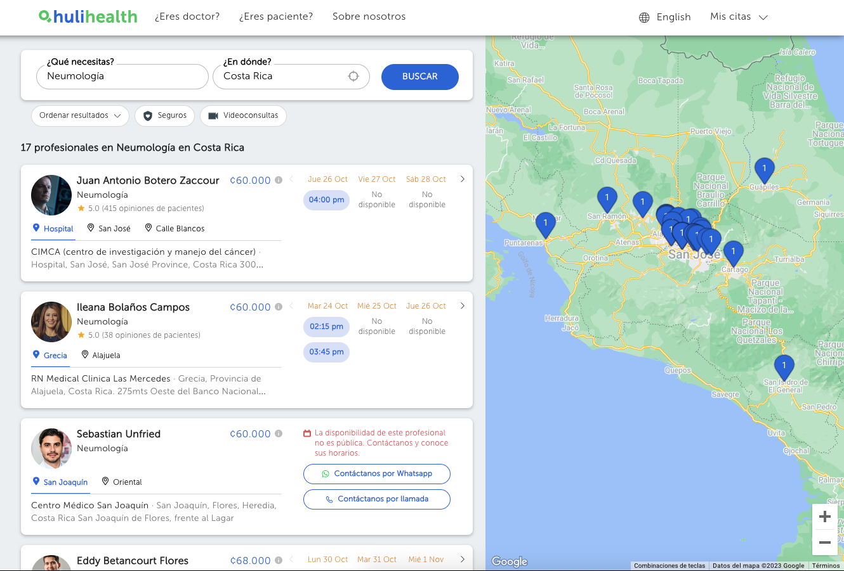This screenshot has height=571, width=844.
Task: Open Juan Antonio Botero Zaccour's profile photo
Action: pyautogui.click(x=51, y=195)
